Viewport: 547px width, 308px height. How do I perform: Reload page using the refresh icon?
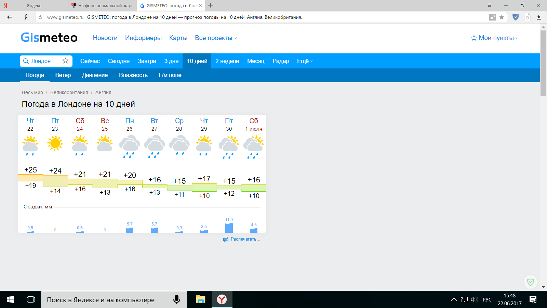[40, 17]
